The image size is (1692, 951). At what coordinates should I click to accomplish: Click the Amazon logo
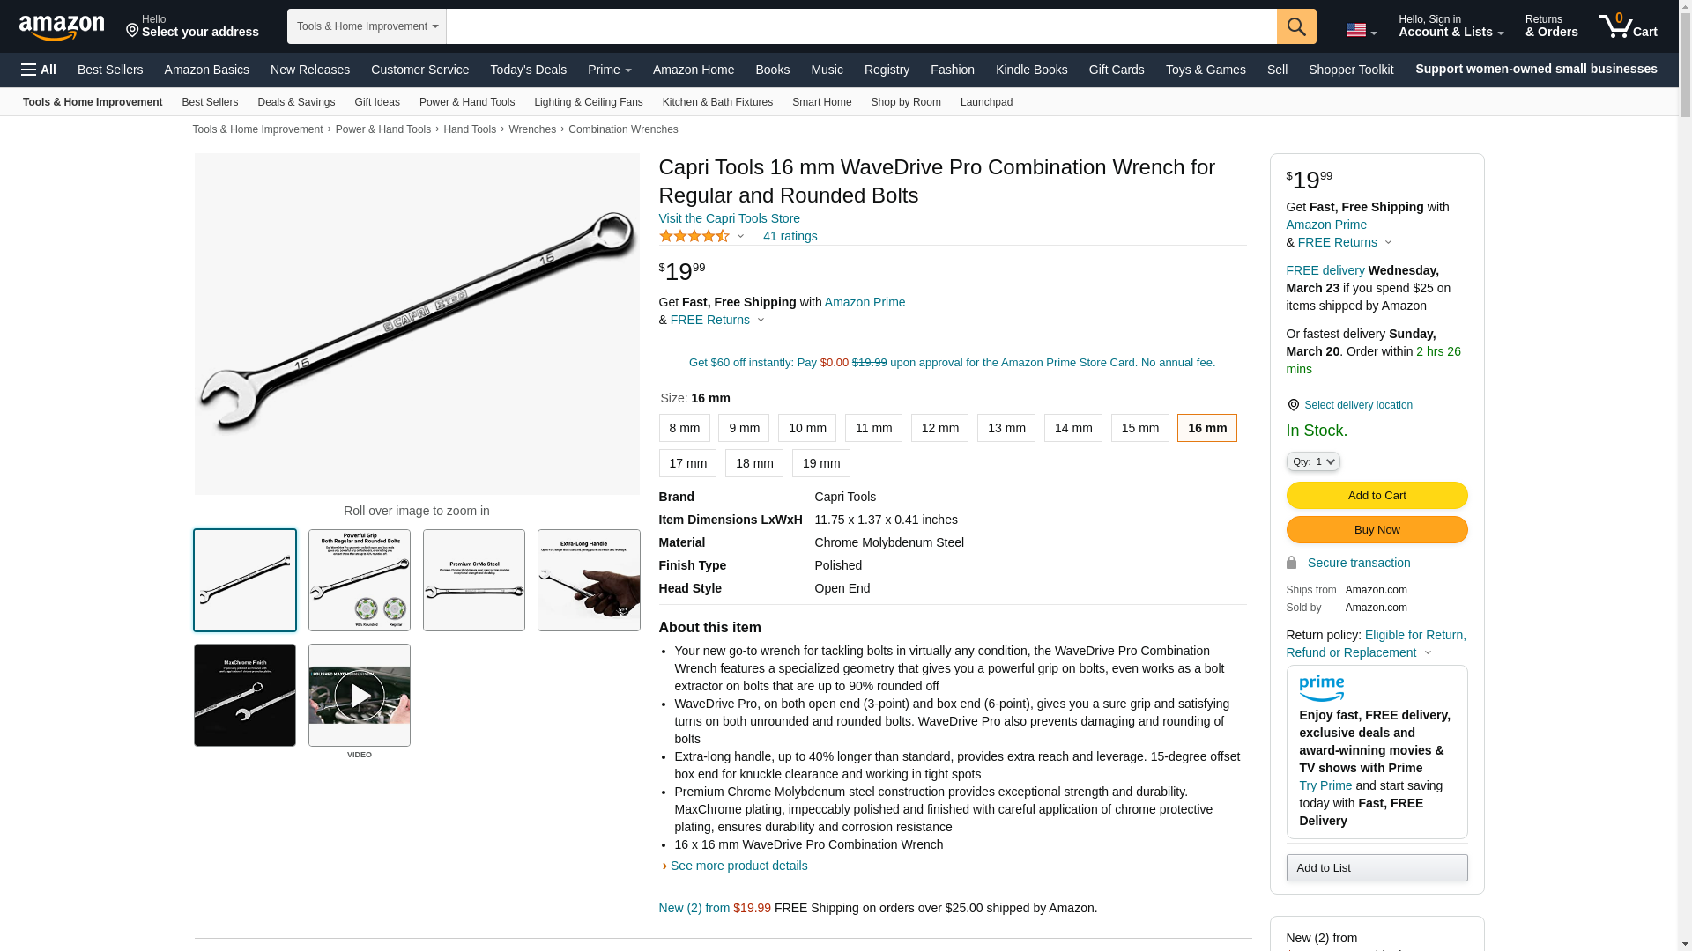click(x=62, y=27)
